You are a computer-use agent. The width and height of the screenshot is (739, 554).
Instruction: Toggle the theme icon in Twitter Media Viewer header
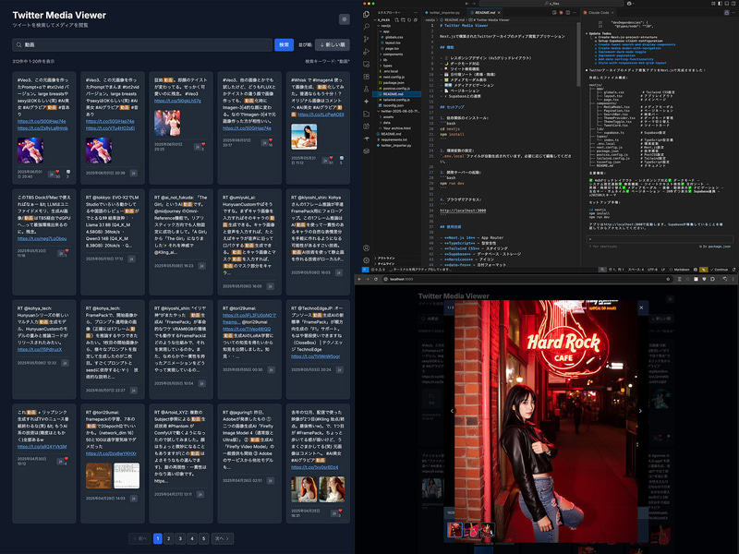pyautogui.click(x=344, y=19)
